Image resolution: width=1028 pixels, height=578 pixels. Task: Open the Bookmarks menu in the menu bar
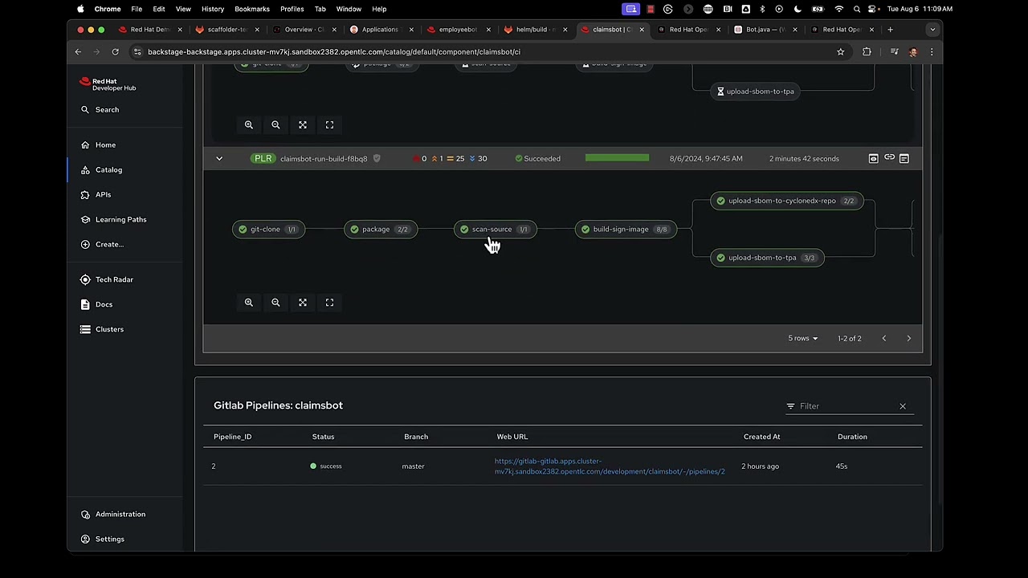tap(252, 9)
